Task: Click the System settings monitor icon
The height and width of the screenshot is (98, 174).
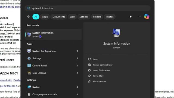Action: [x=29, y=87]
